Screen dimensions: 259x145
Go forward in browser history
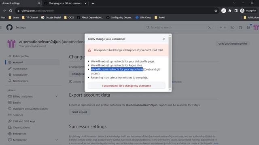coord(4,11)
